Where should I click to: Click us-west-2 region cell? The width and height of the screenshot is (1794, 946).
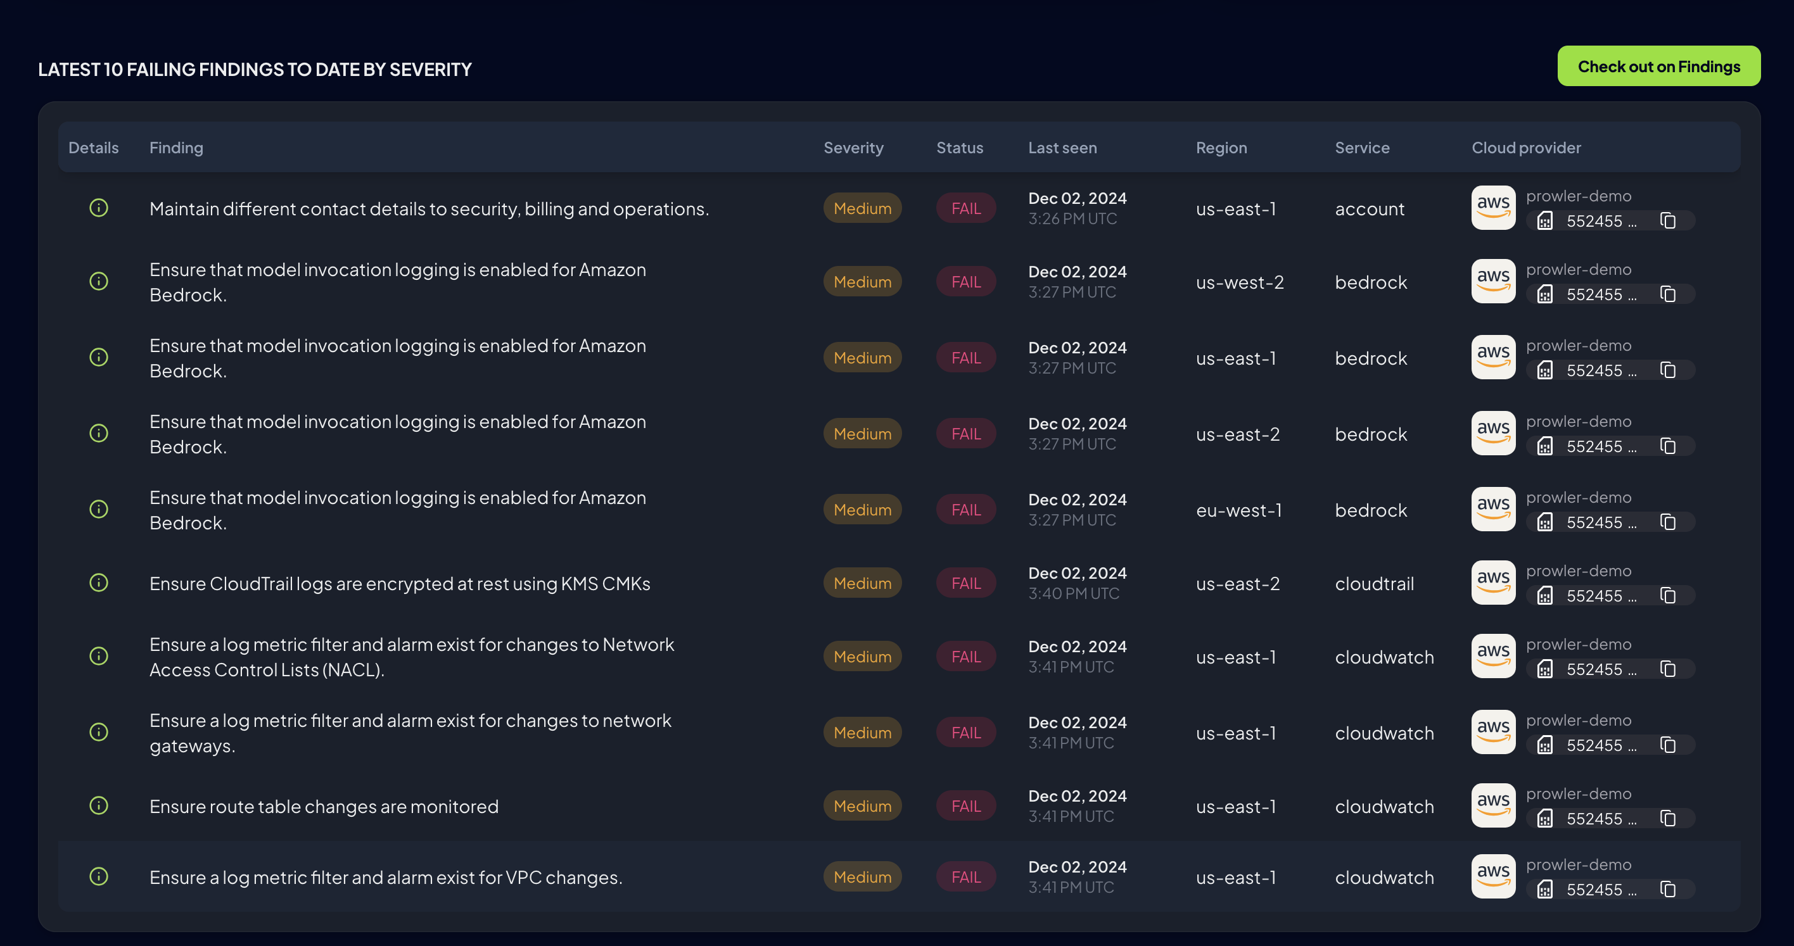tap(1240, 282)
